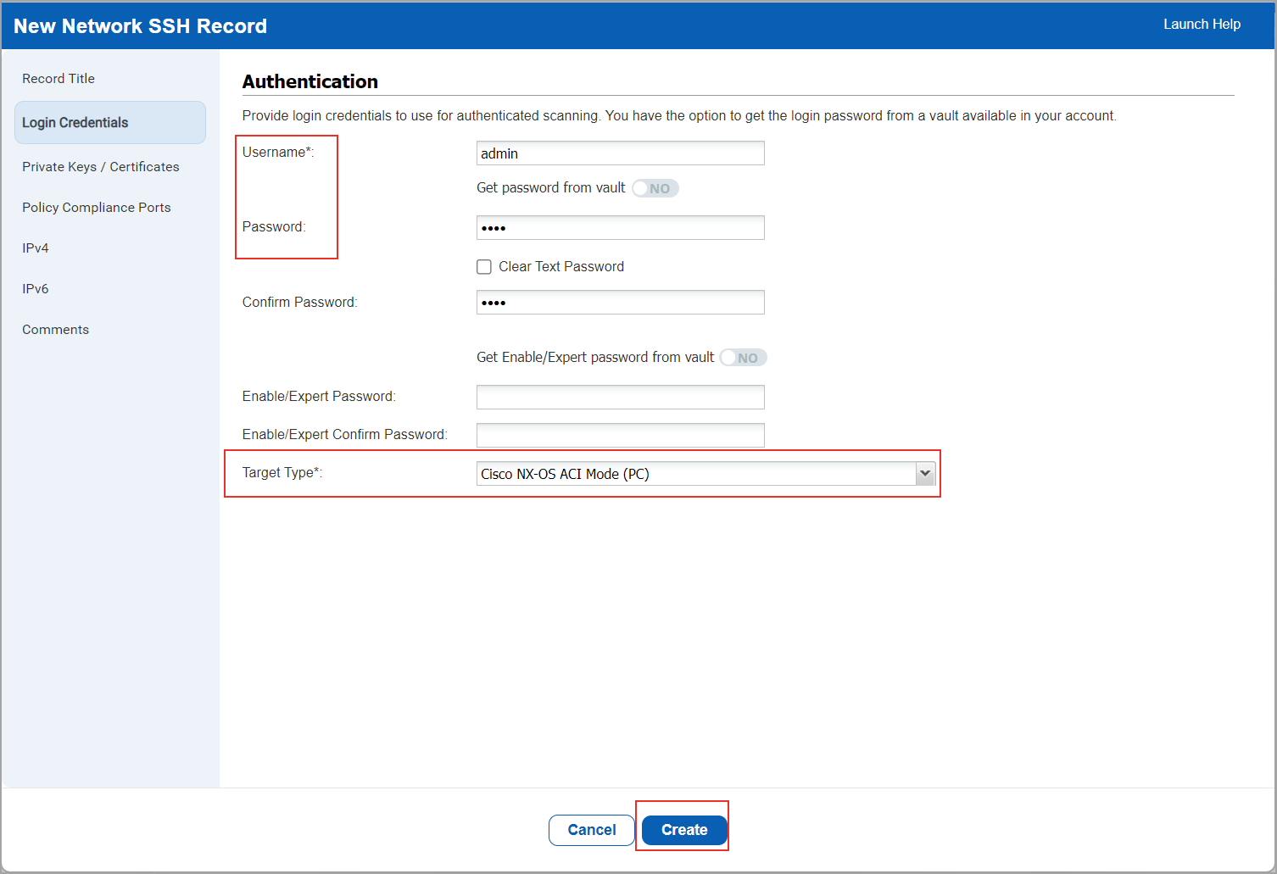The width and height of the screenshot is (1277, 874).
Task: Click the Confirm Password field
Action: (620, 302)
